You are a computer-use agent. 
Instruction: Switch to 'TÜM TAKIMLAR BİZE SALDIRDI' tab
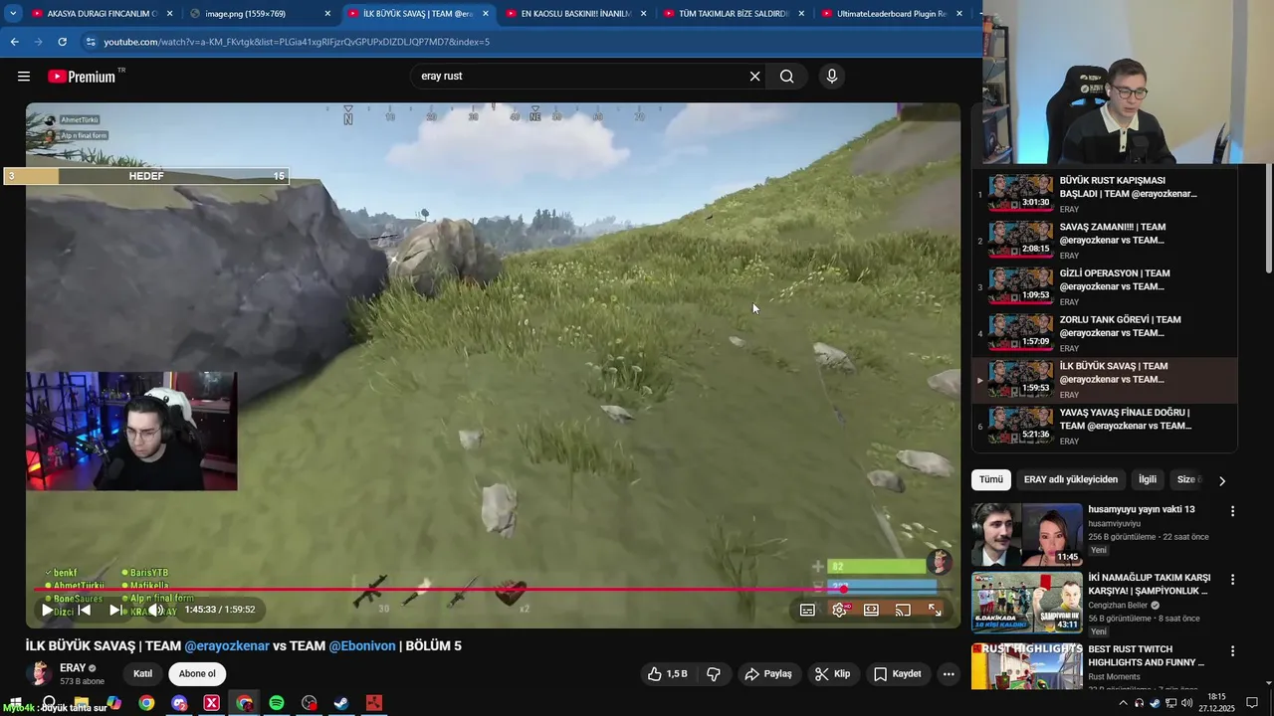733,14
